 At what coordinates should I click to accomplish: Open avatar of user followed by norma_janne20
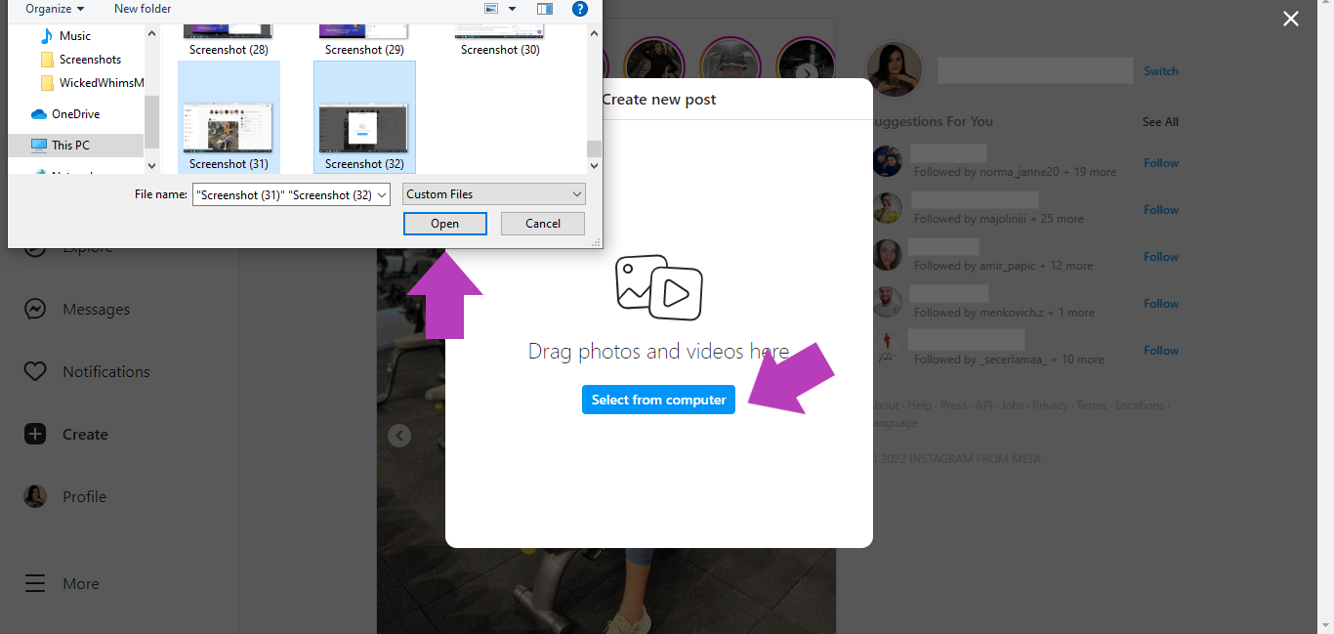[x=887, y=162]
